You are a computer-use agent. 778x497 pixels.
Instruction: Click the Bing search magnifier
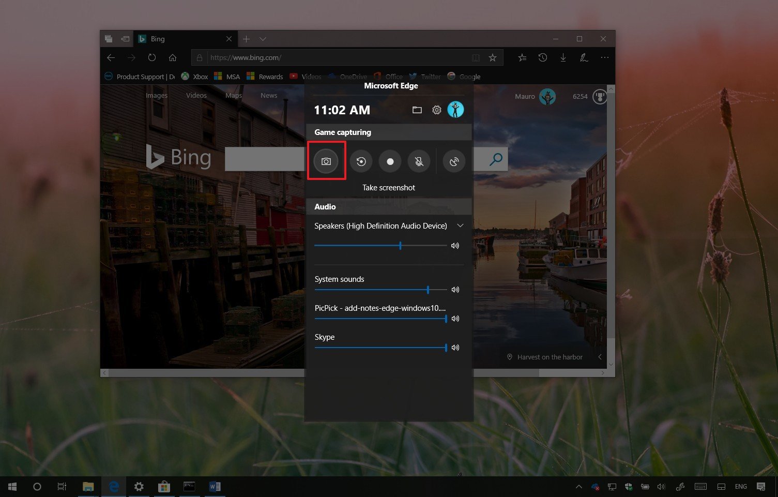point(496,159)
